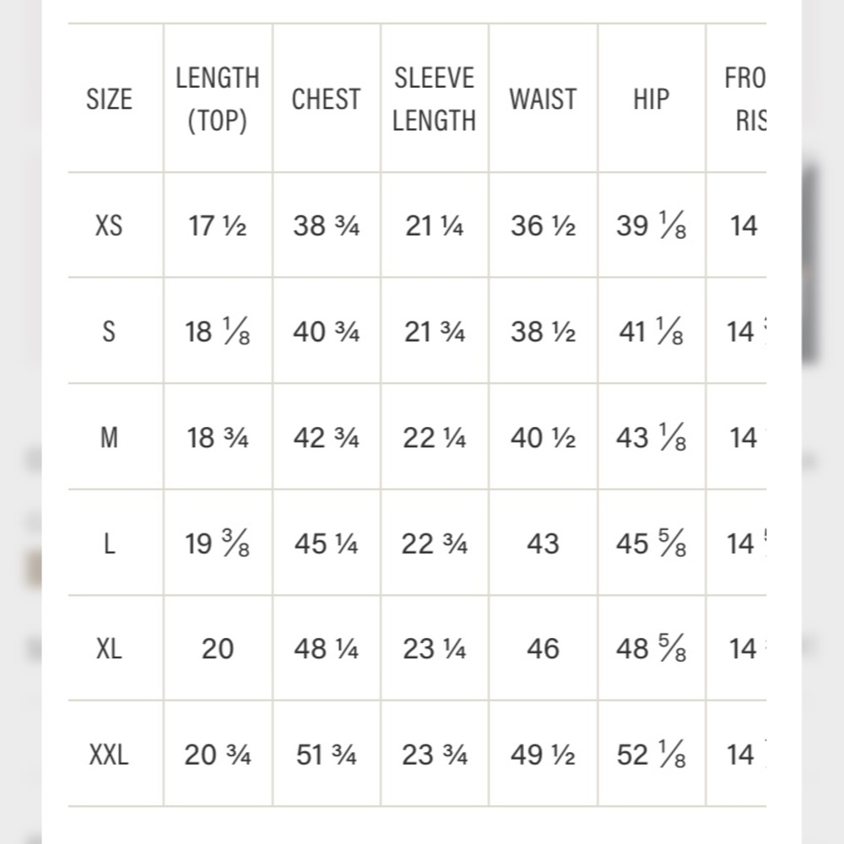Select the M waist value 40 ½

pyautogui.click(x=543, y=437)
